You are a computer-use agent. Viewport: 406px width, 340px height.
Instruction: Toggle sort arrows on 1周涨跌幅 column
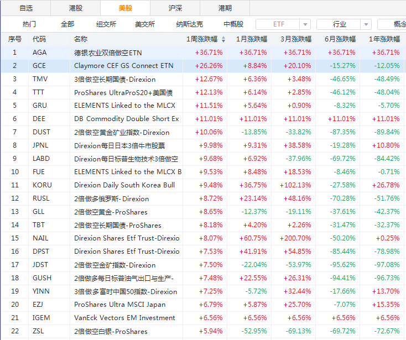tap(223, 39)
